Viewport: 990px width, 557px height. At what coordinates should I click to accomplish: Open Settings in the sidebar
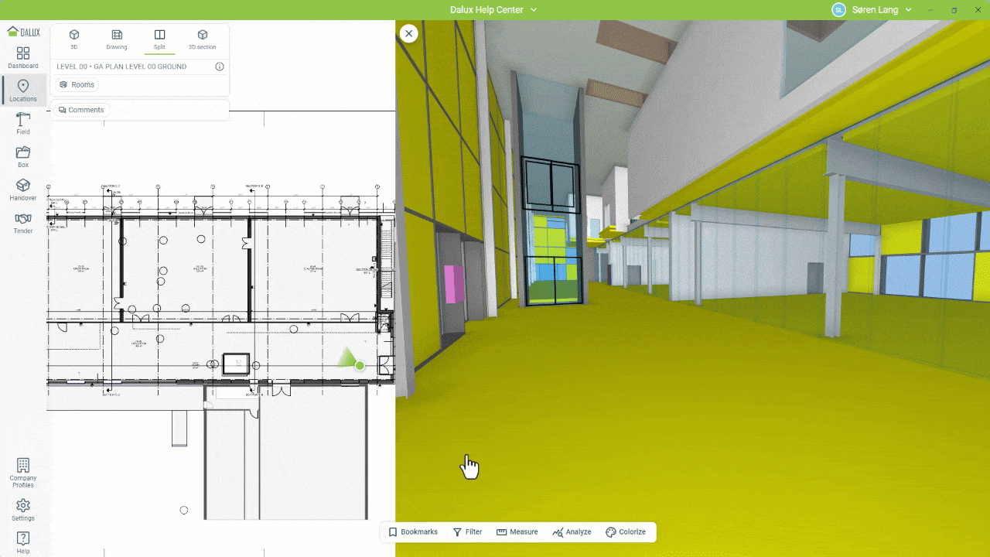23,510
